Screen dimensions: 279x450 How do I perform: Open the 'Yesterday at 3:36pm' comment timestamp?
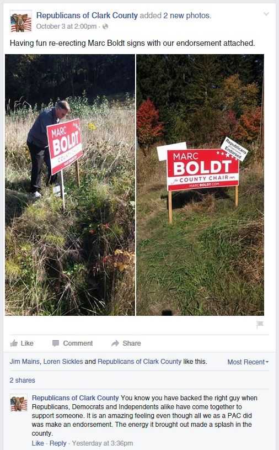coord(102,443)
